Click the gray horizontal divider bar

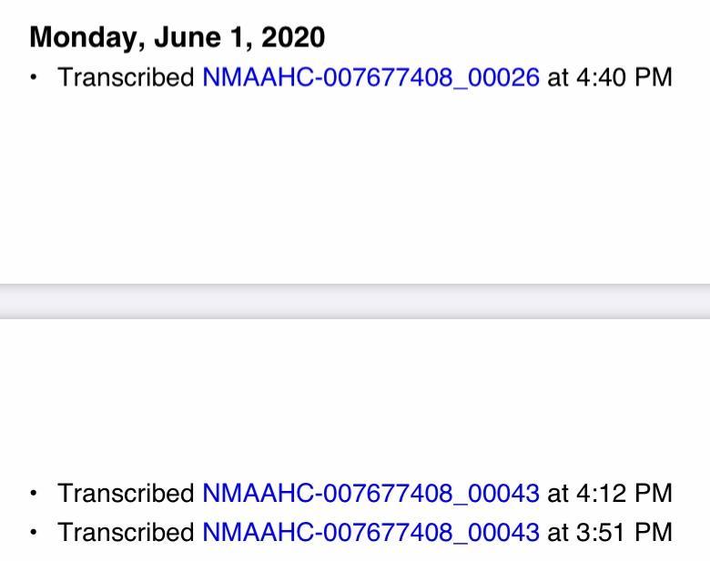355,300
